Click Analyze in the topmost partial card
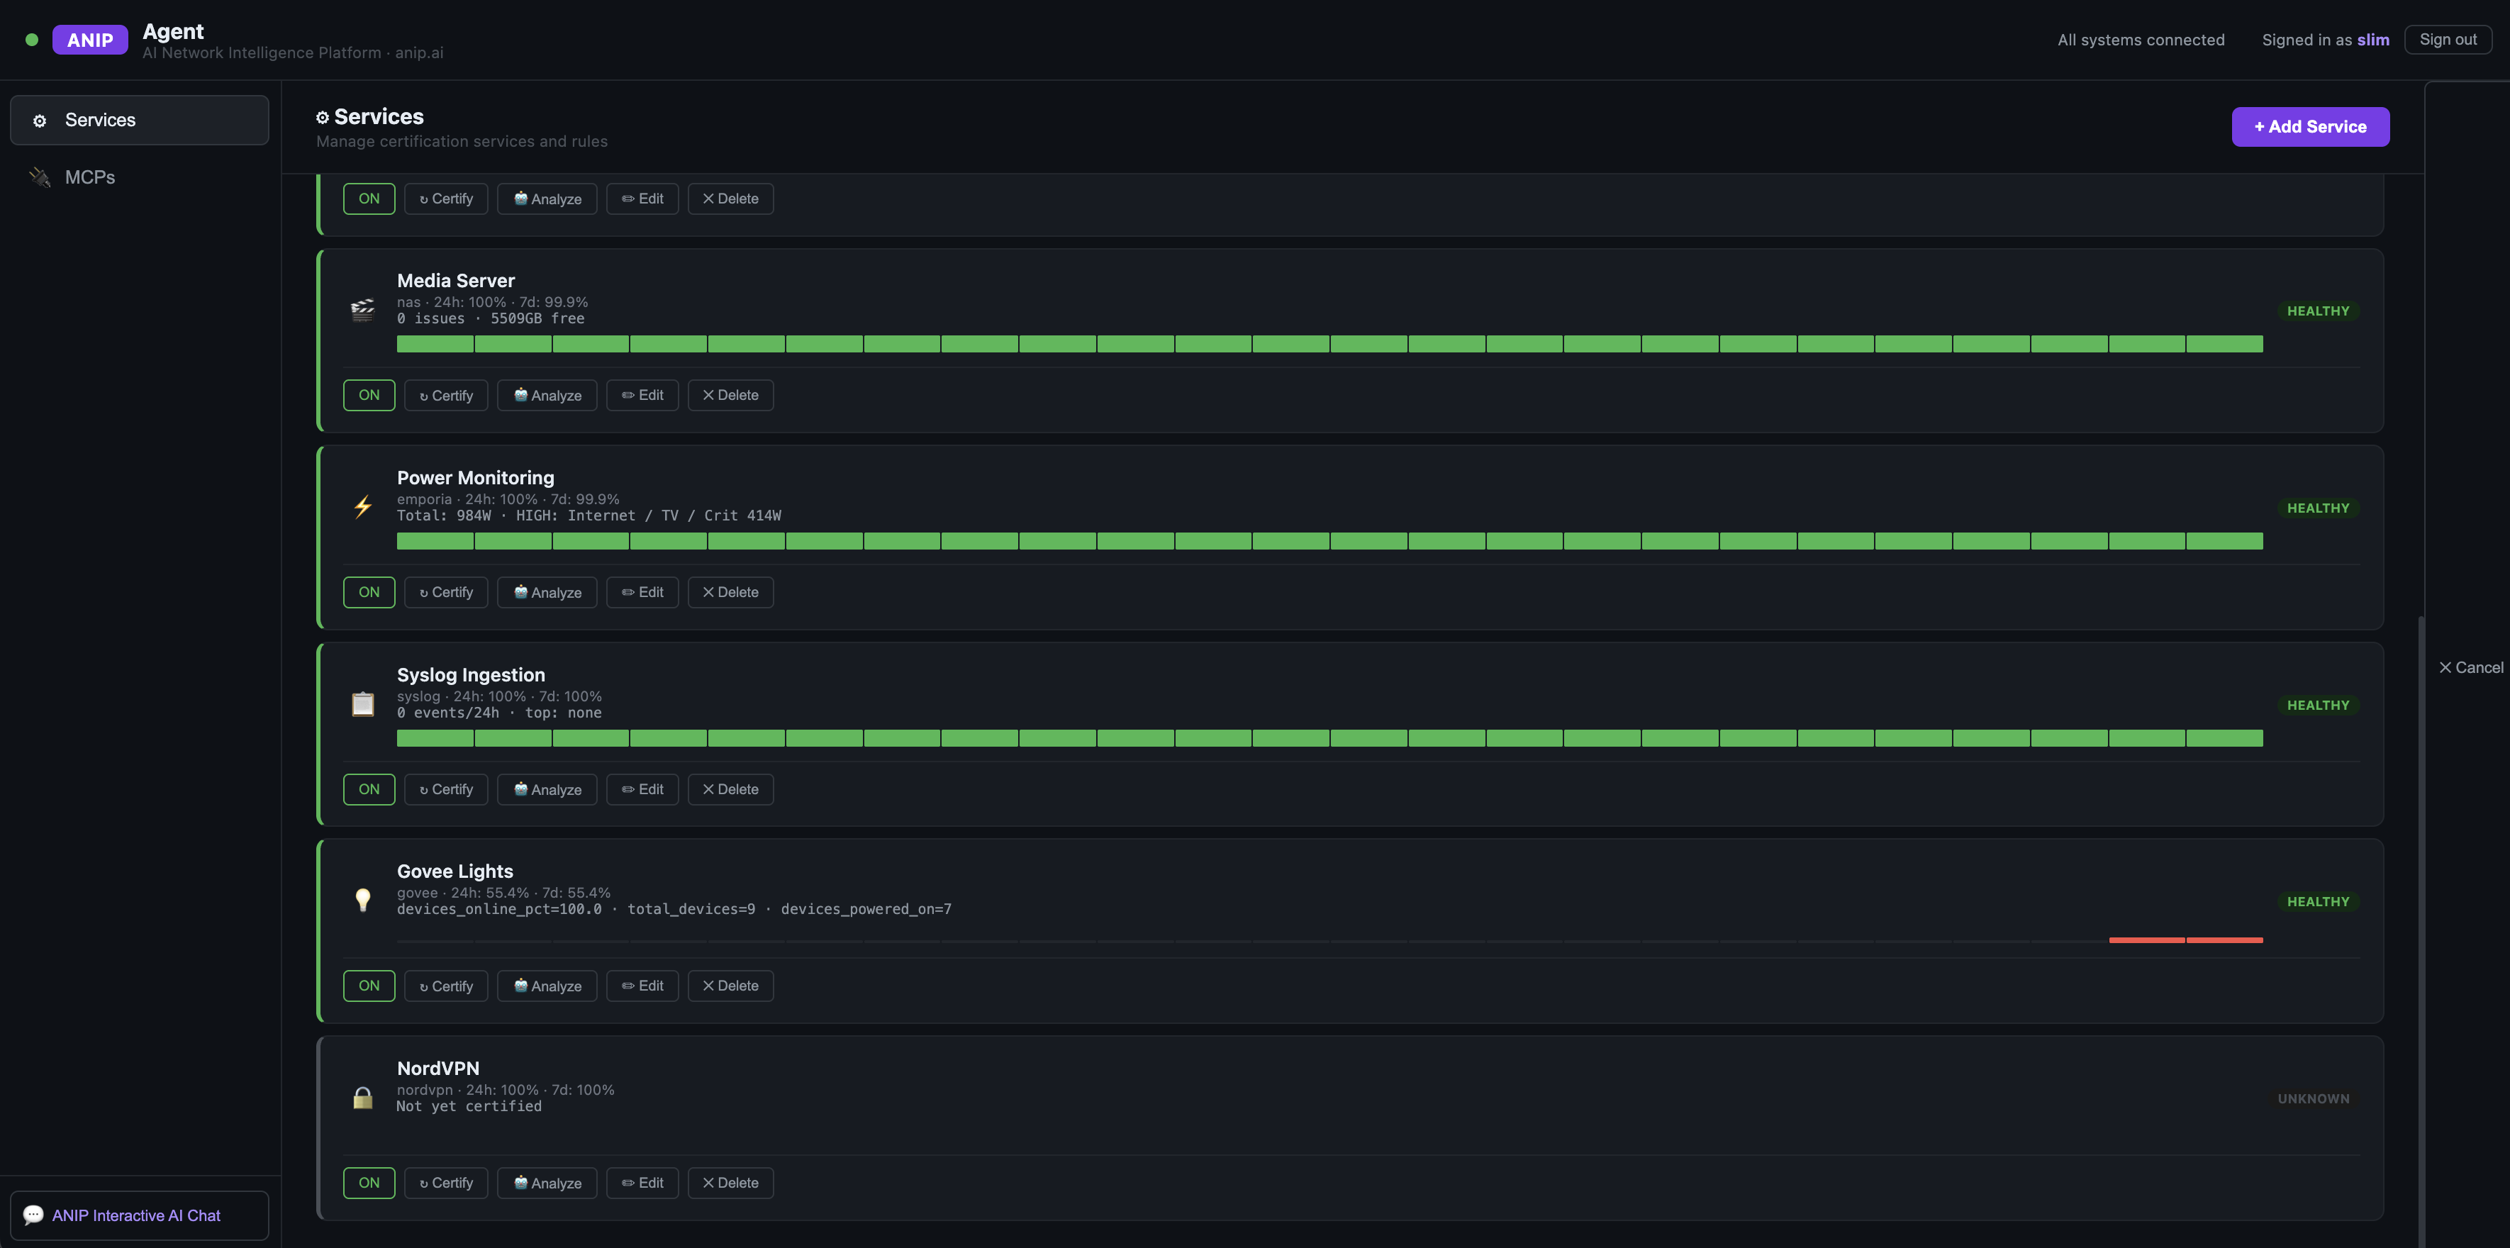This screenshot has height=1248, width=2510. (x=547, y=199)
